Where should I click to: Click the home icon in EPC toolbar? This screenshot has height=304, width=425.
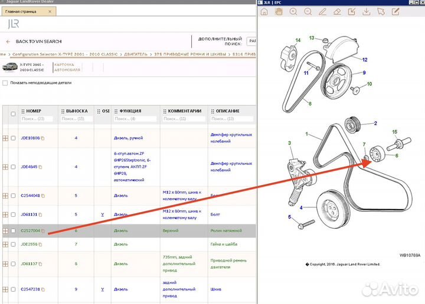[x=264, y=12]
